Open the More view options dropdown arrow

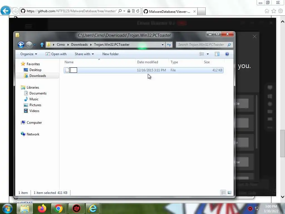[x=208, y=54]
